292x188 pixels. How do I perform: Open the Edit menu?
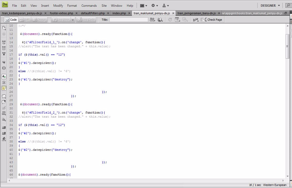pos(23,6)
